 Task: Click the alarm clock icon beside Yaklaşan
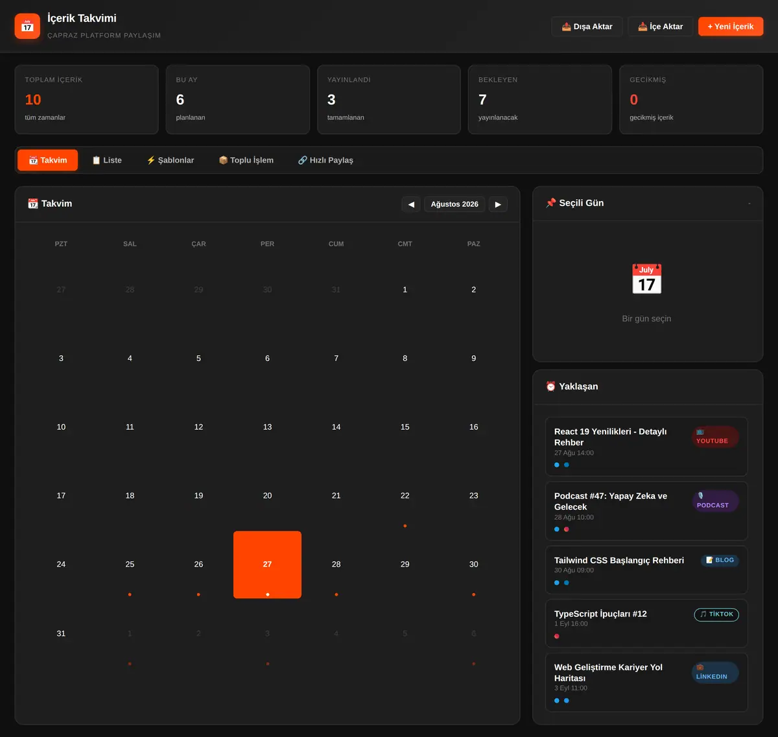pyautogui.click(x=551, y=386)
